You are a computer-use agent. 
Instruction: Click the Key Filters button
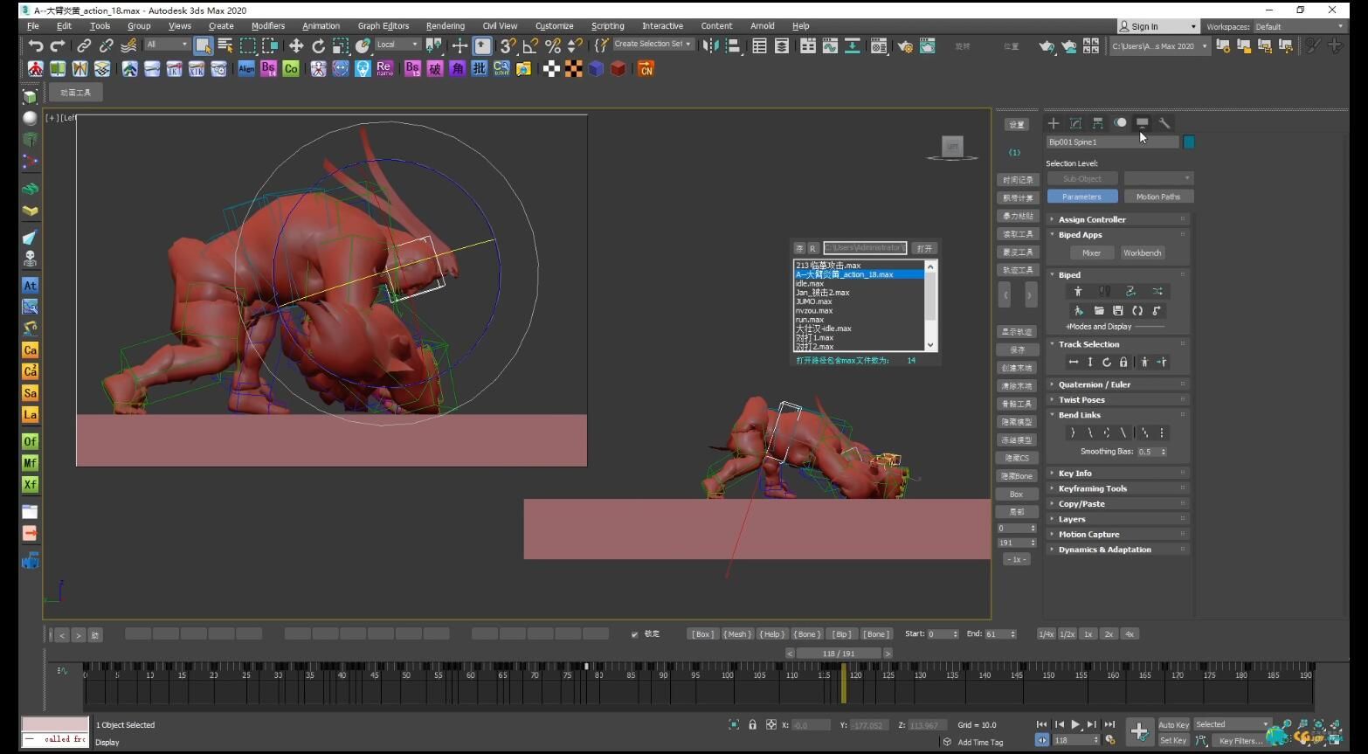1239,741
